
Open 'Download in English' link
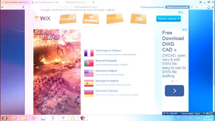tap(106, 71)
